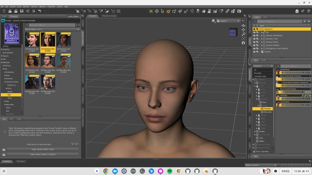Frame selected object in viewport
Image resolution: width=312 pixels, height=175 pixels.
pyautogui.click(x=243, y=39)
